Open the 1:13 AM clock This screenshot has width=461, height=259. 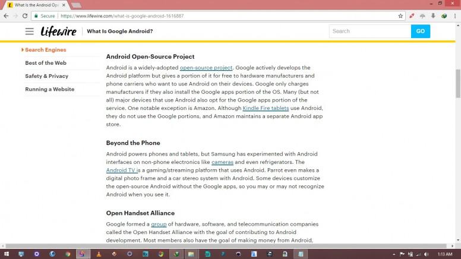click(445, 254)
